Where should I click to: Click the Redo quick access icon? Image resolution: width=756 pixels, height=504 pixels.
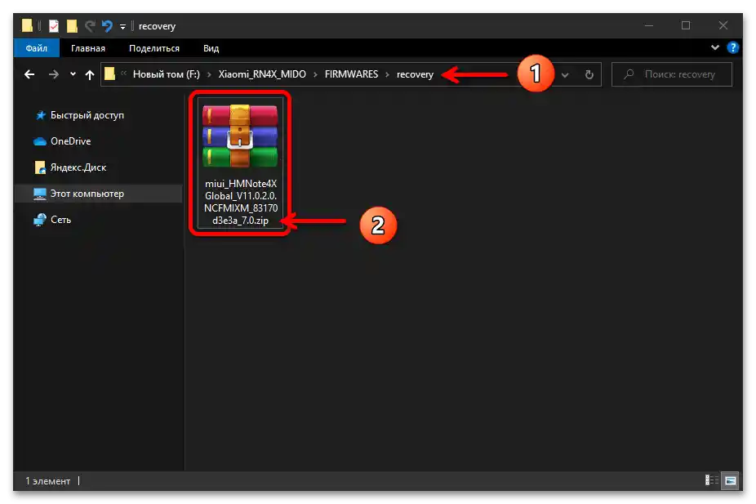point(90,25)
